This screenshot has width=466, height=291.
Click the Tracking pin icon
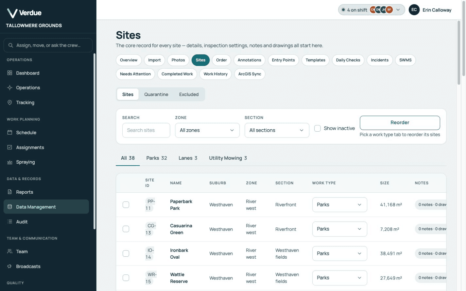10,102
